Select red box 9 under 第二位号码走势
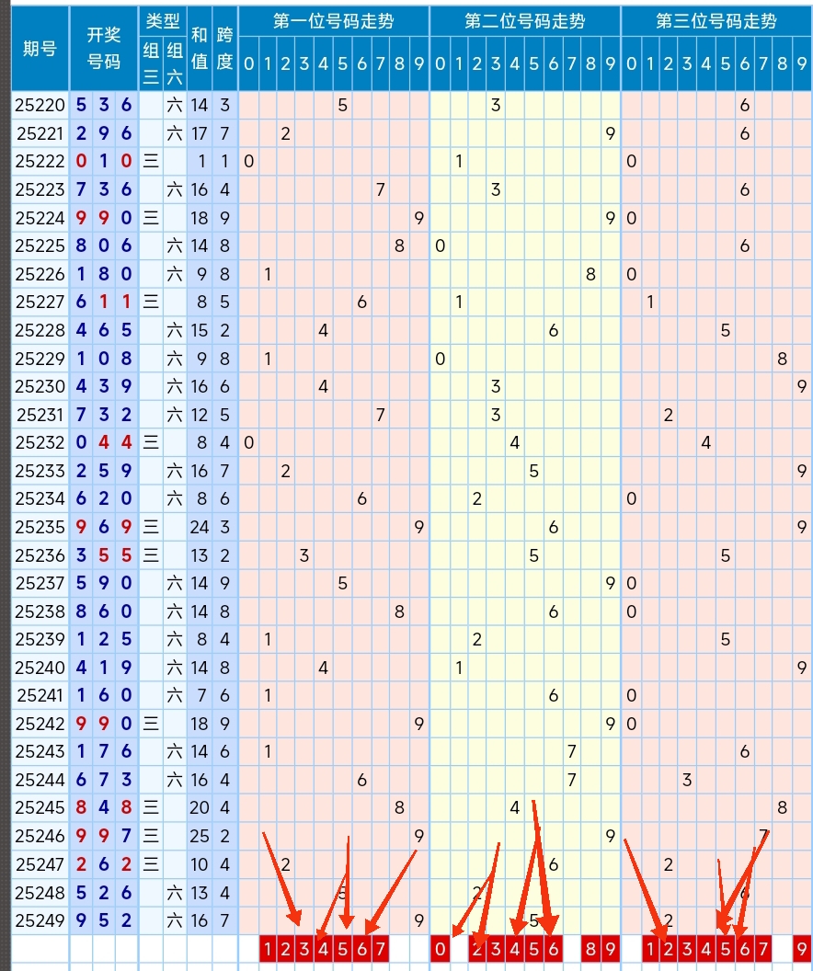Image resolution: width=813 pixels, height=971 pixels. [611, 948]
